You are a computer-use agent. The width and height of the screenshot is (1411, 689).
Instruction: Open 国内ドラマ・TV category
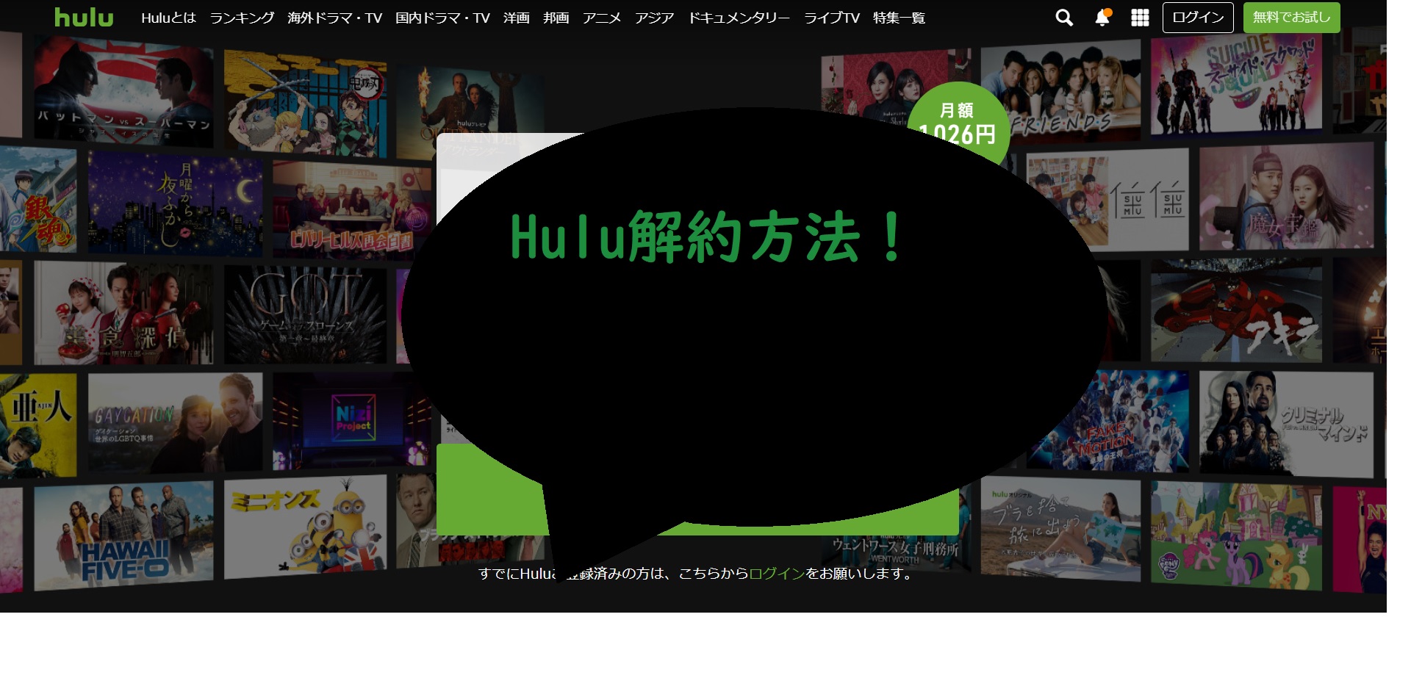442,18
